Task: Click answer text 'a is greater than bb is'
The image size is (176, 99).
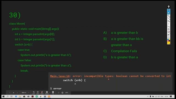Action: point(127,39)
